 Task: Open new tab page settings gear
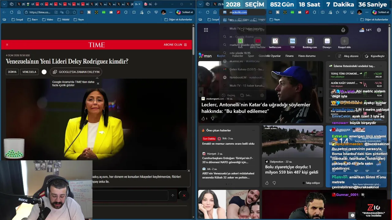click(x=379, y=30)
